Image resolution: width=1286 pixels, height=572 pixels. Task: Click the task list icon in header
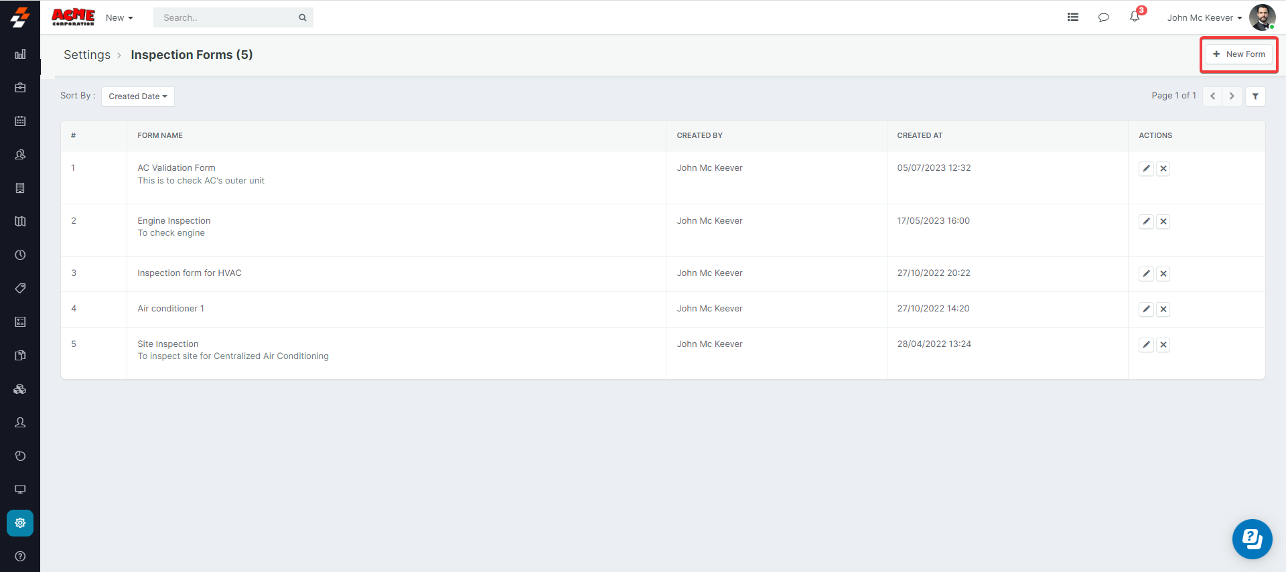point(1072,17)
